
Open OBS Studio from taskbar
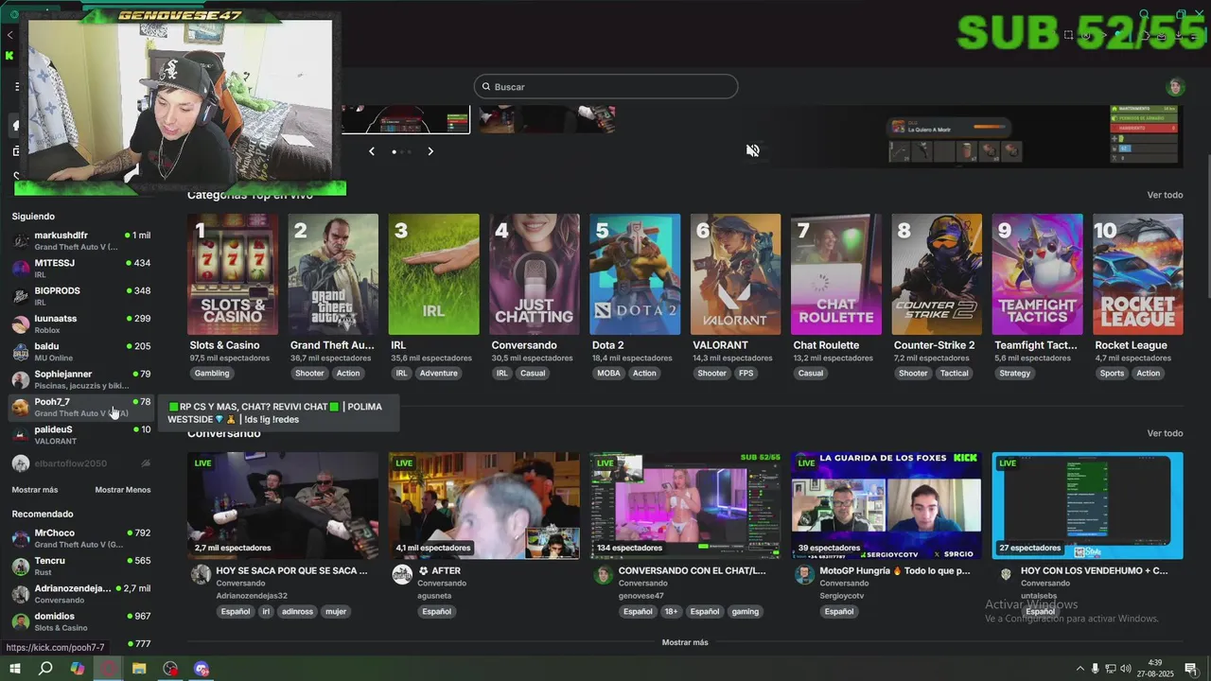(170, 669)
